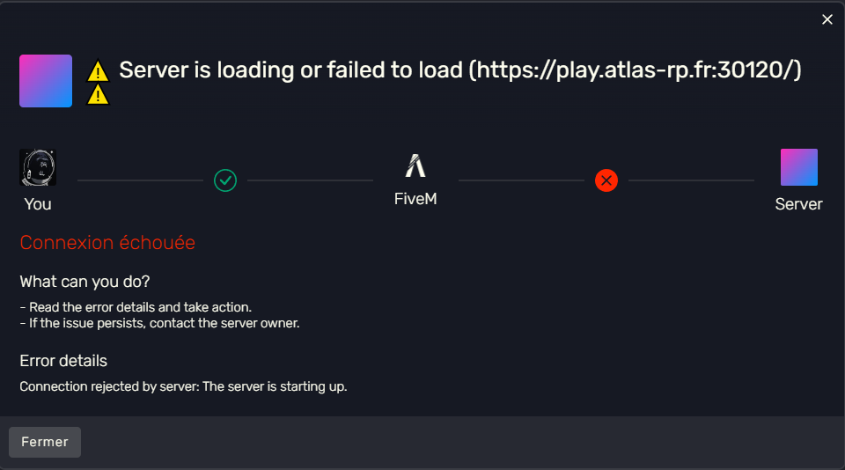The height and width of the screenshot is (470, 845).
Task: Click your user avatar above You
Action: pyautogui.click(x=38, y=167)
